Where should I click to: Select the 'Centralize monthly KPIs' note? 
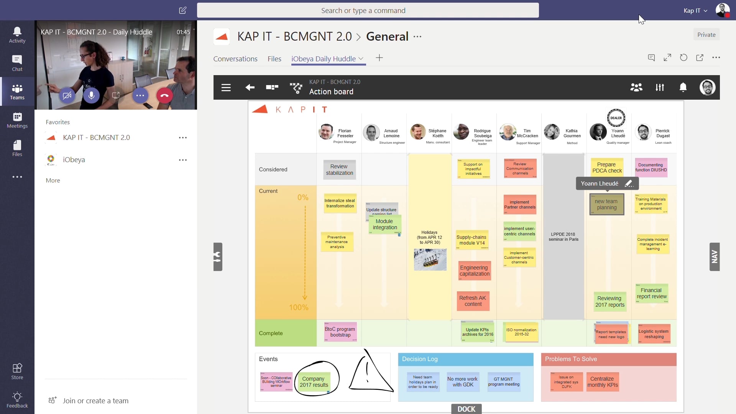click(x=603, y=382)
